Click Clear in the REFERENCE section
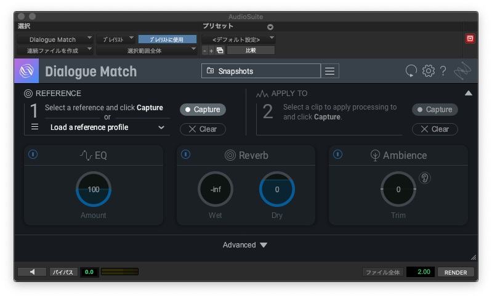492x298 pixels. tap(203, 129)
